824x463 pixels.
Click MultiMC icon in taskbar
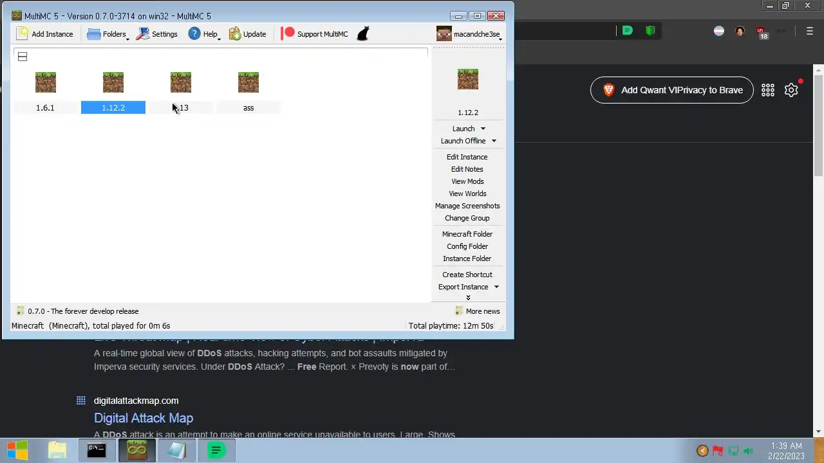(136, 451)
